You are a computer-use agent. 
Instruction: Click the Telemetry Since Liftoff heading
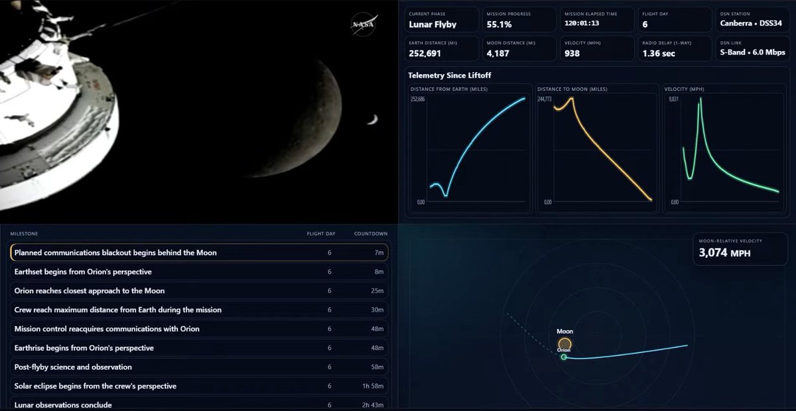pyautogui.click(x=449, y=76)
